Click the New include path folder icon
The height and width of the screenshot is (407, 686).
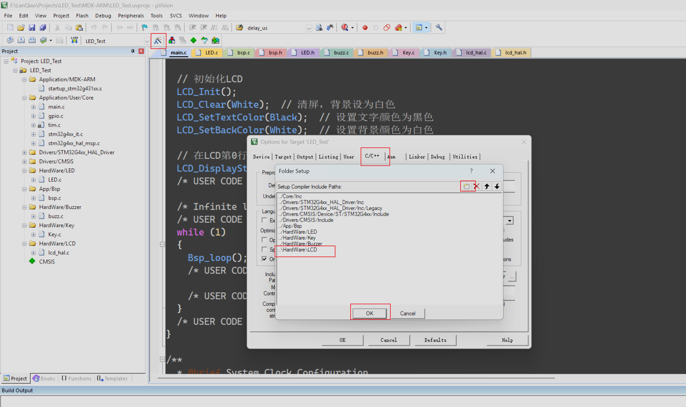[466, 186]
